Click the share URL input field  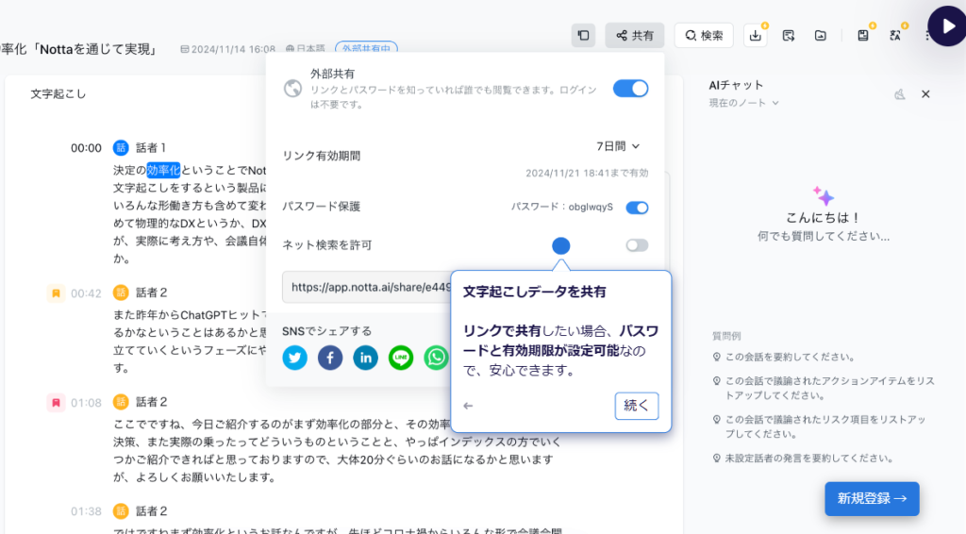tap(367, 287)
